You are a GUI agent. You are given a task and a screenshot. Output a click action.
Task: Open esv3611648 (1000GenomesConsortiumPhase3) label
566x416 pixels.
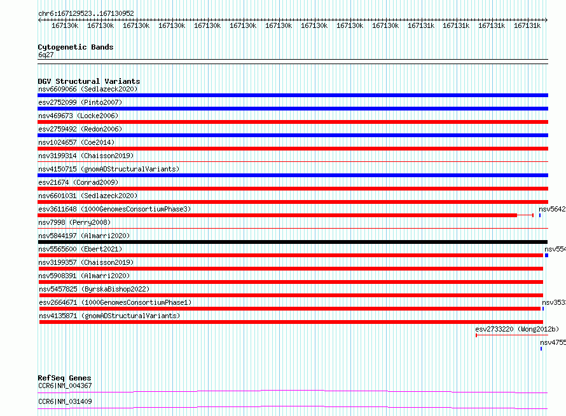[114, 209]
